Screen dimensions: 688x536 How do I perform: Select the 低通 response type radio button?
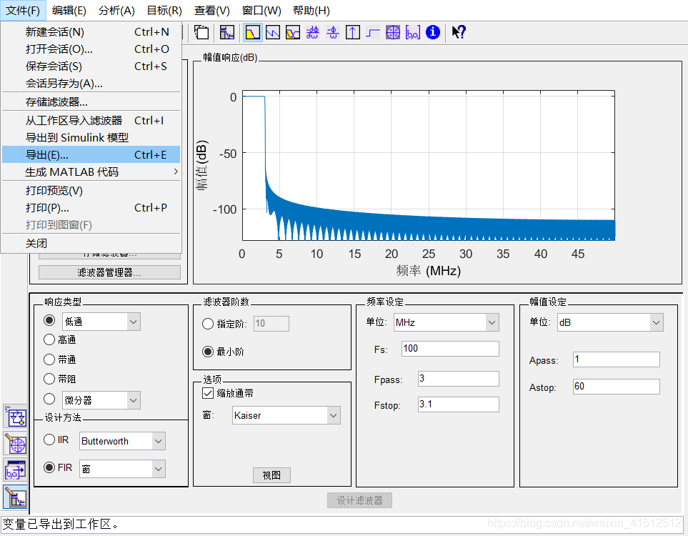49,320
